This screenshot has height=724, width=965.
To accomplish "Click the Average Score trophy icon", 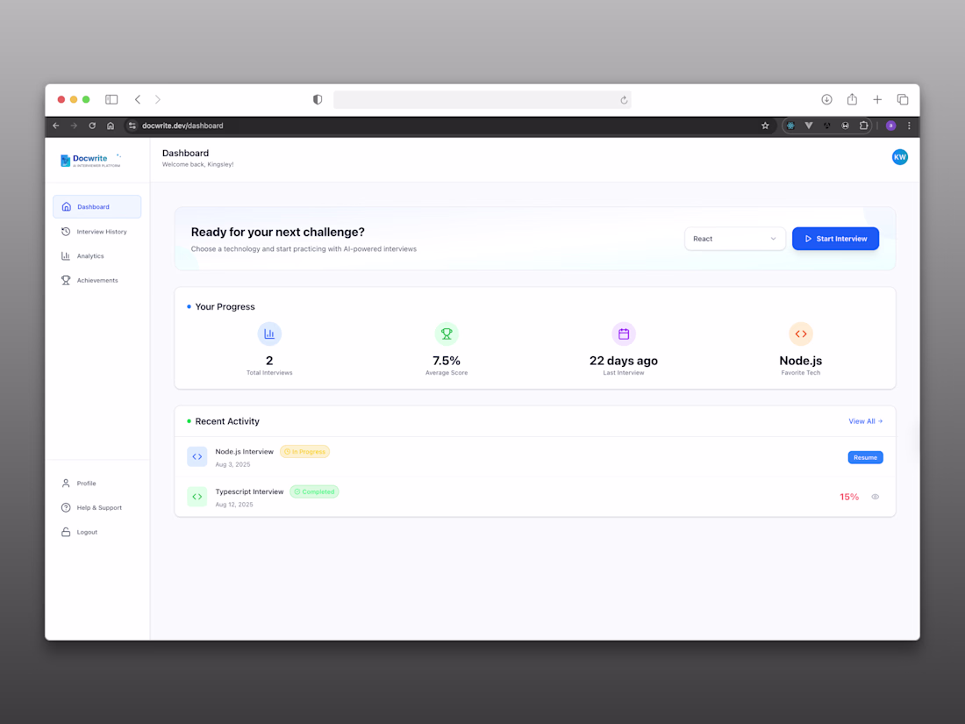I will pyautogui.click(x=447, y=333).
